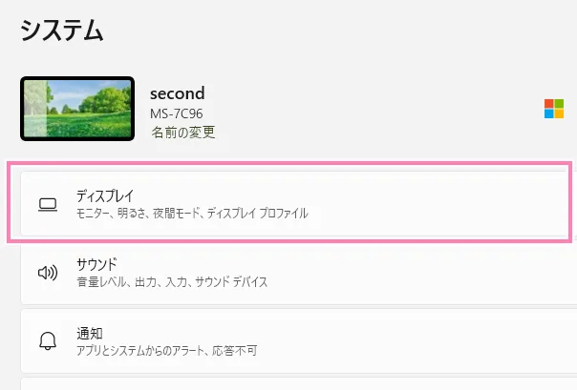The width and height of the screenshot is (577, 390).
Task: Click the pale left strip in wallpaper thumbnail
Action: click(35, 108)
